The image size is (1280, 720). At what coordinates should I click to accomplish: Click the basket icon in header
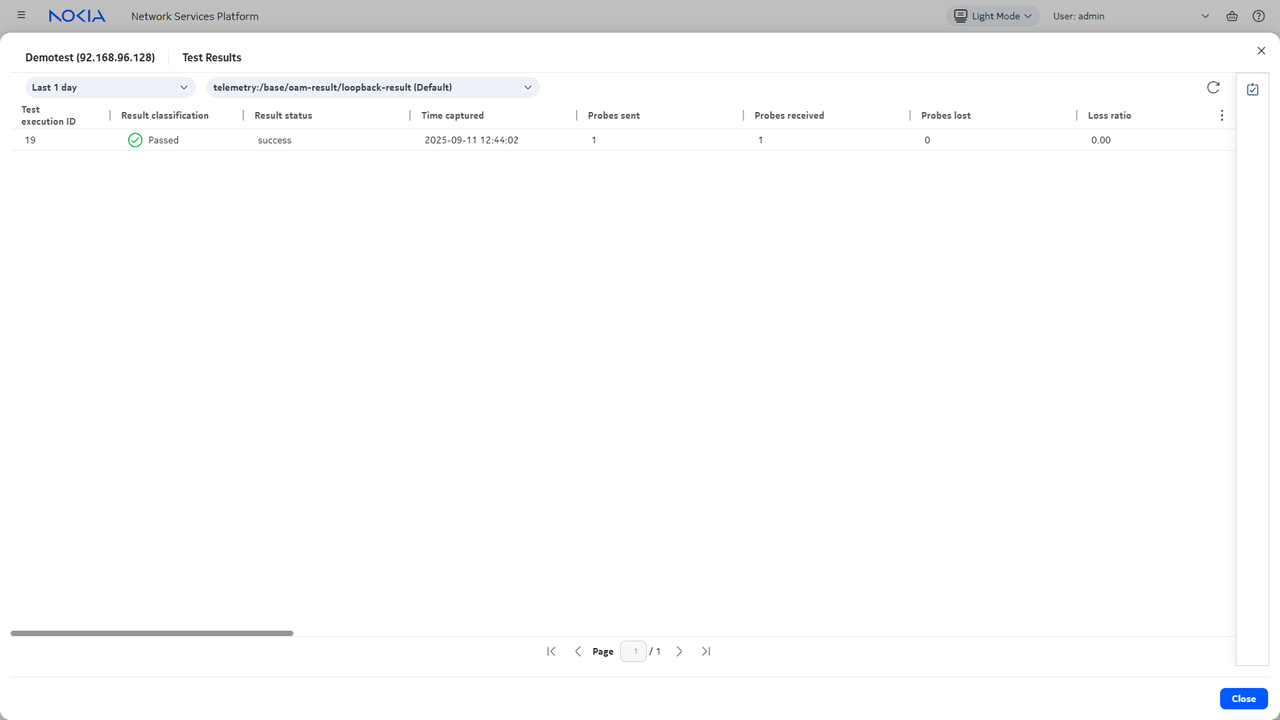coord(1231,16)
